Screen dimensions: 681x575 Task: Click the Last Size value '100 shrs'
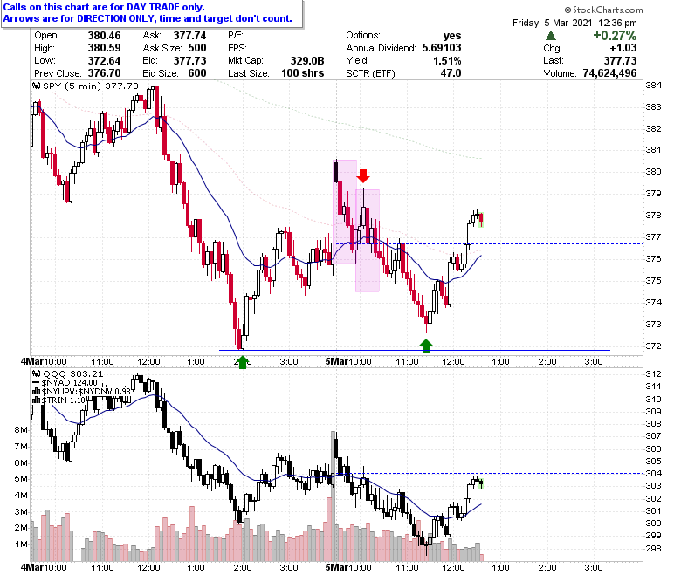coord(303,73)
